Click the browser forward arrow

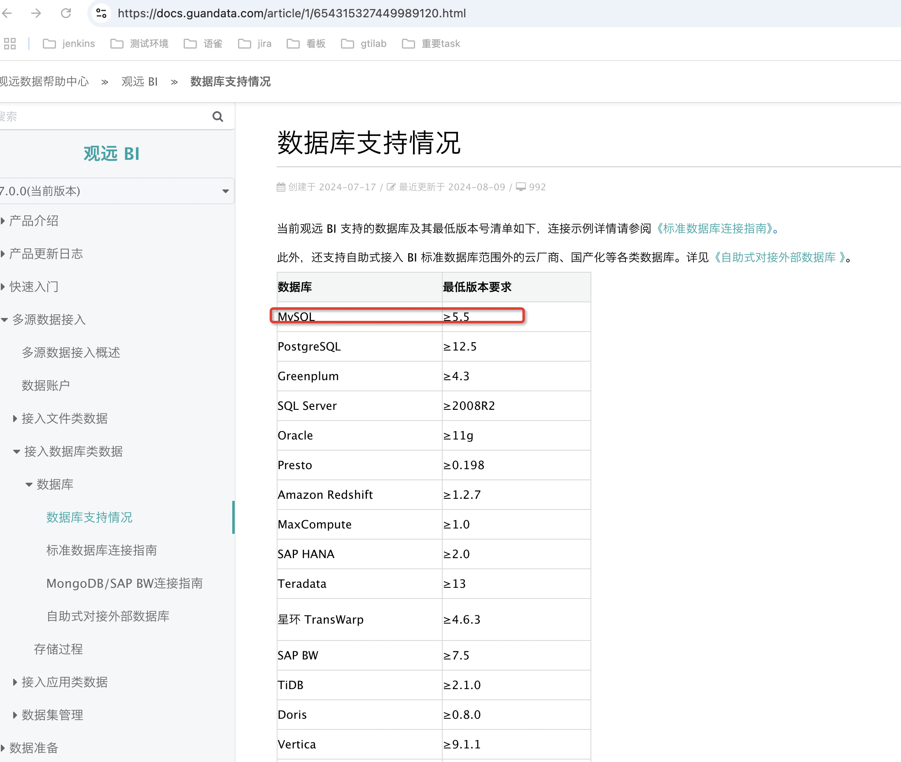click(x=36, y=14)
